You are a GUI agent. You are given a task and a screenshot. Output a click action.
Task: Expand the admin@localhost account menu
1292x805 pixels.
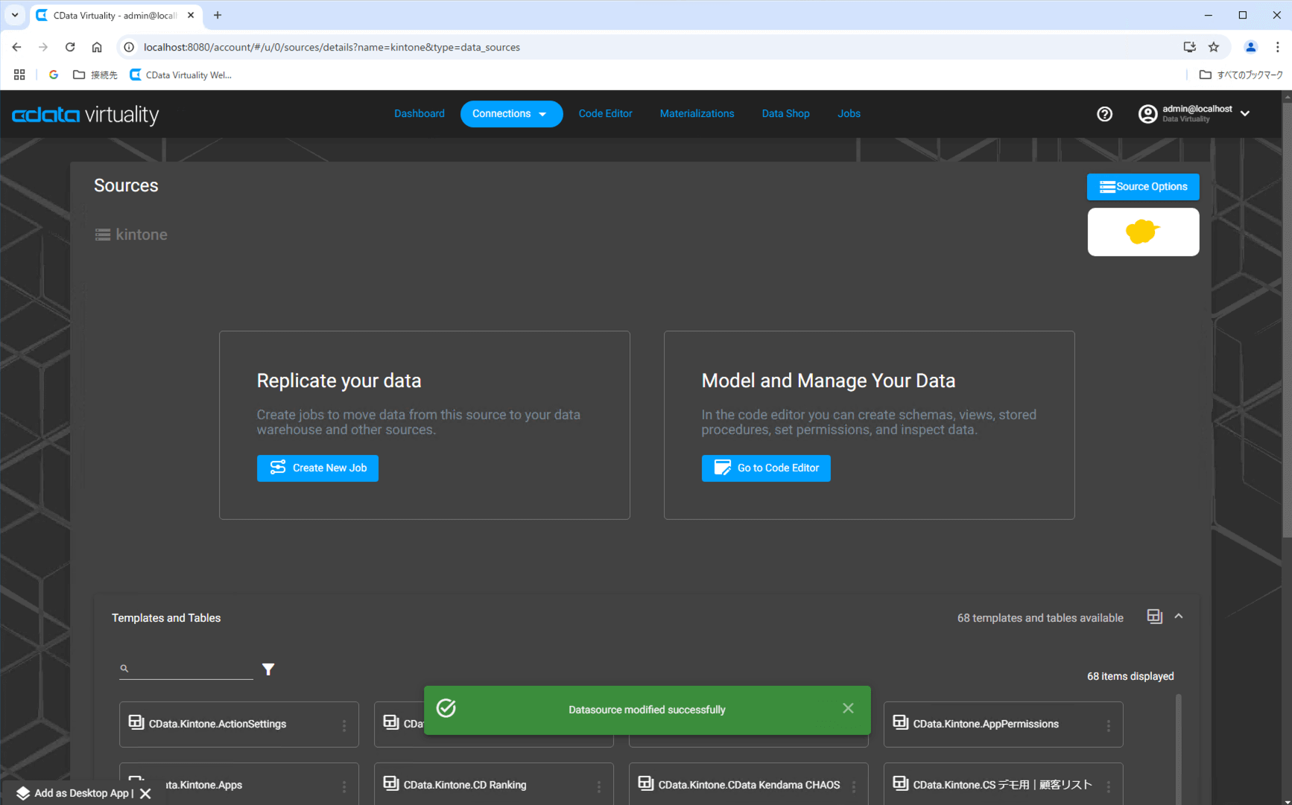(x=1245, y=114)
